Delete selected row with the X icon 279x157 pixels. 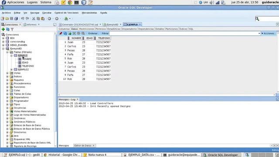tap(74, 33)
